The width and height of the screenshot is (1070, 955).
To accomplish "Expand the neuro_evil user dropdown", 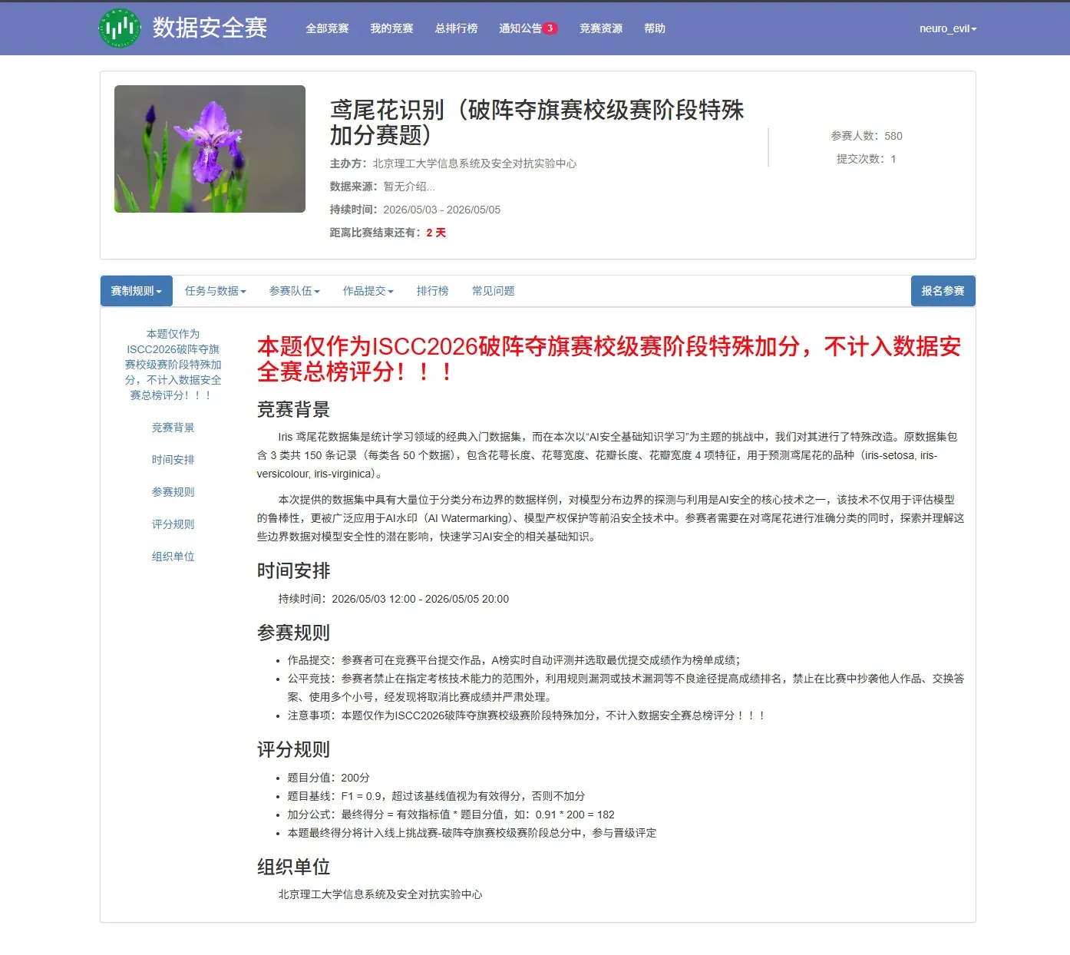I will [x=948, y=28].
